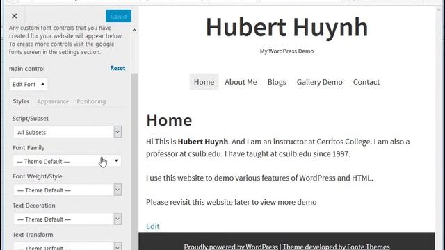Reset the main control font settings

[x=118, y=68]
